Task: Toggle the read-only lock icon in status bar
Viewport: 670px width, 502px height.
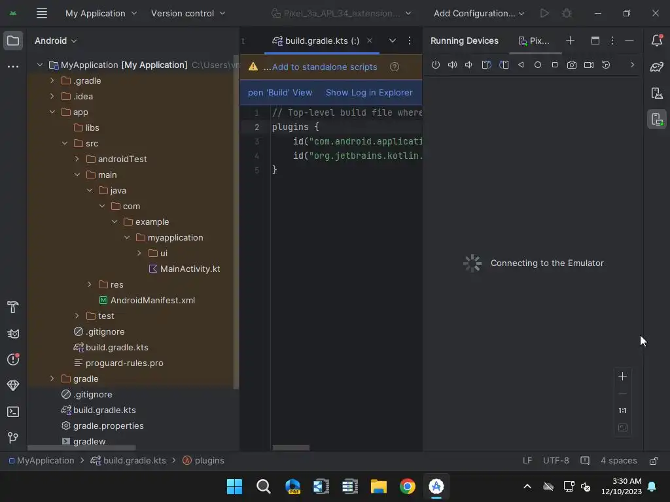Action: coord(654,461)
